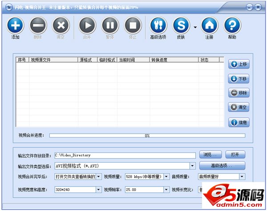The image size is (267, 211).
Task: Expand the 视频质量 528 kbps dropdown
Action: coord(166,177)
